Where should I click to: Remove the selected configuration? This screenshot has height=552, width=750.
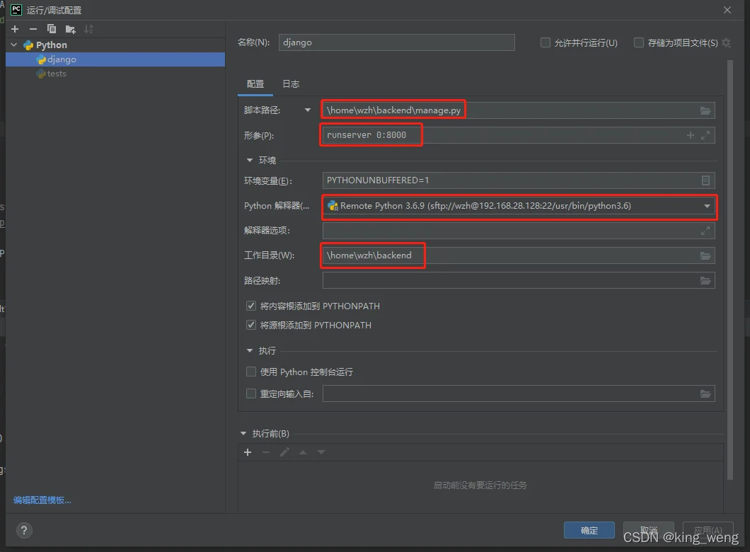(x=33, y=29)
